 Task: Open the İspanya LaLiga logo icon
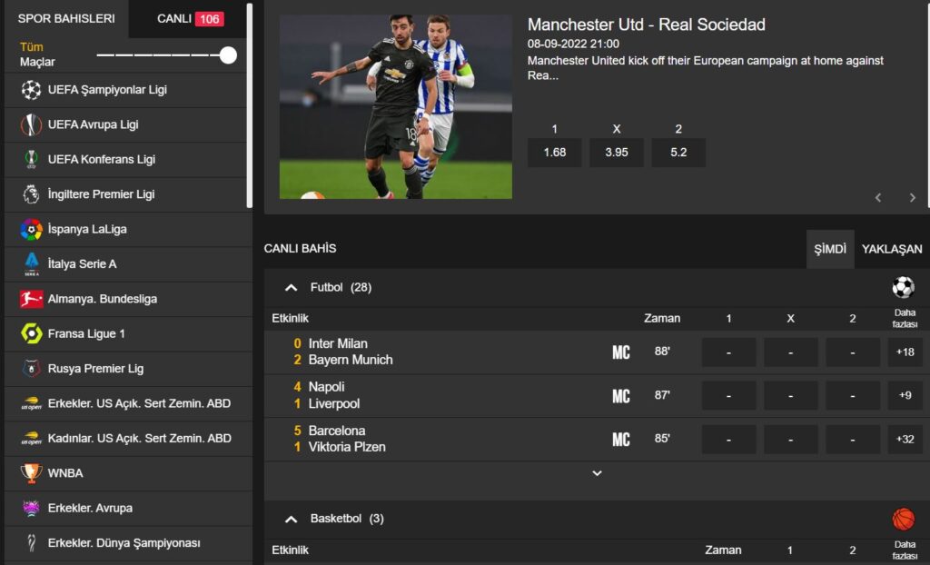click(32, 229)
